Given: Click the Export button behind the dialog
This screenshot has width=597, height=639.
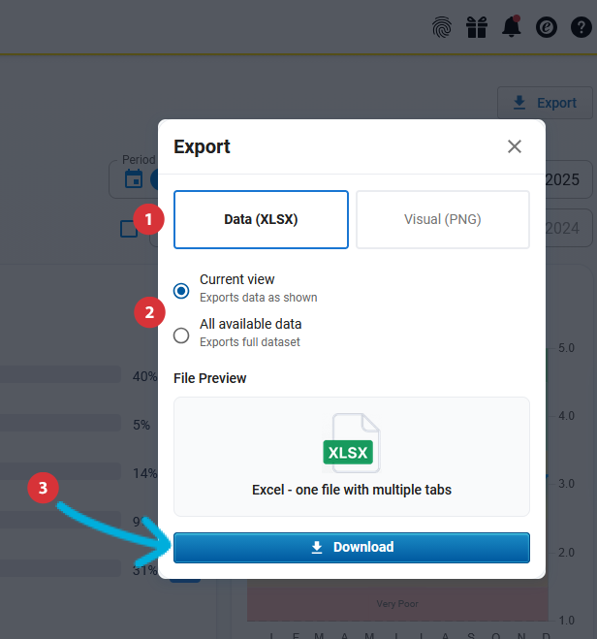Looking at the screenshot, I should tap(545, 103).
